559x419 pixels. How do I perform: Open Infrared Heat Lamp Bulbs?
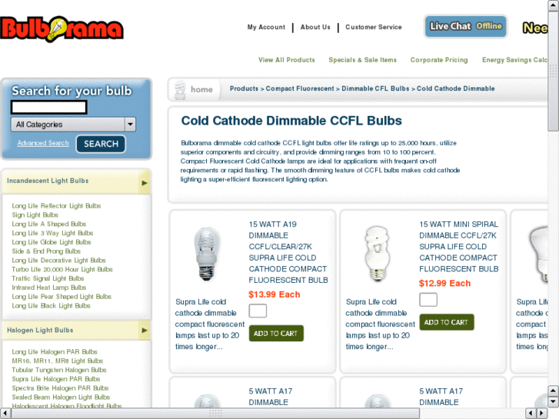[49, 288]
